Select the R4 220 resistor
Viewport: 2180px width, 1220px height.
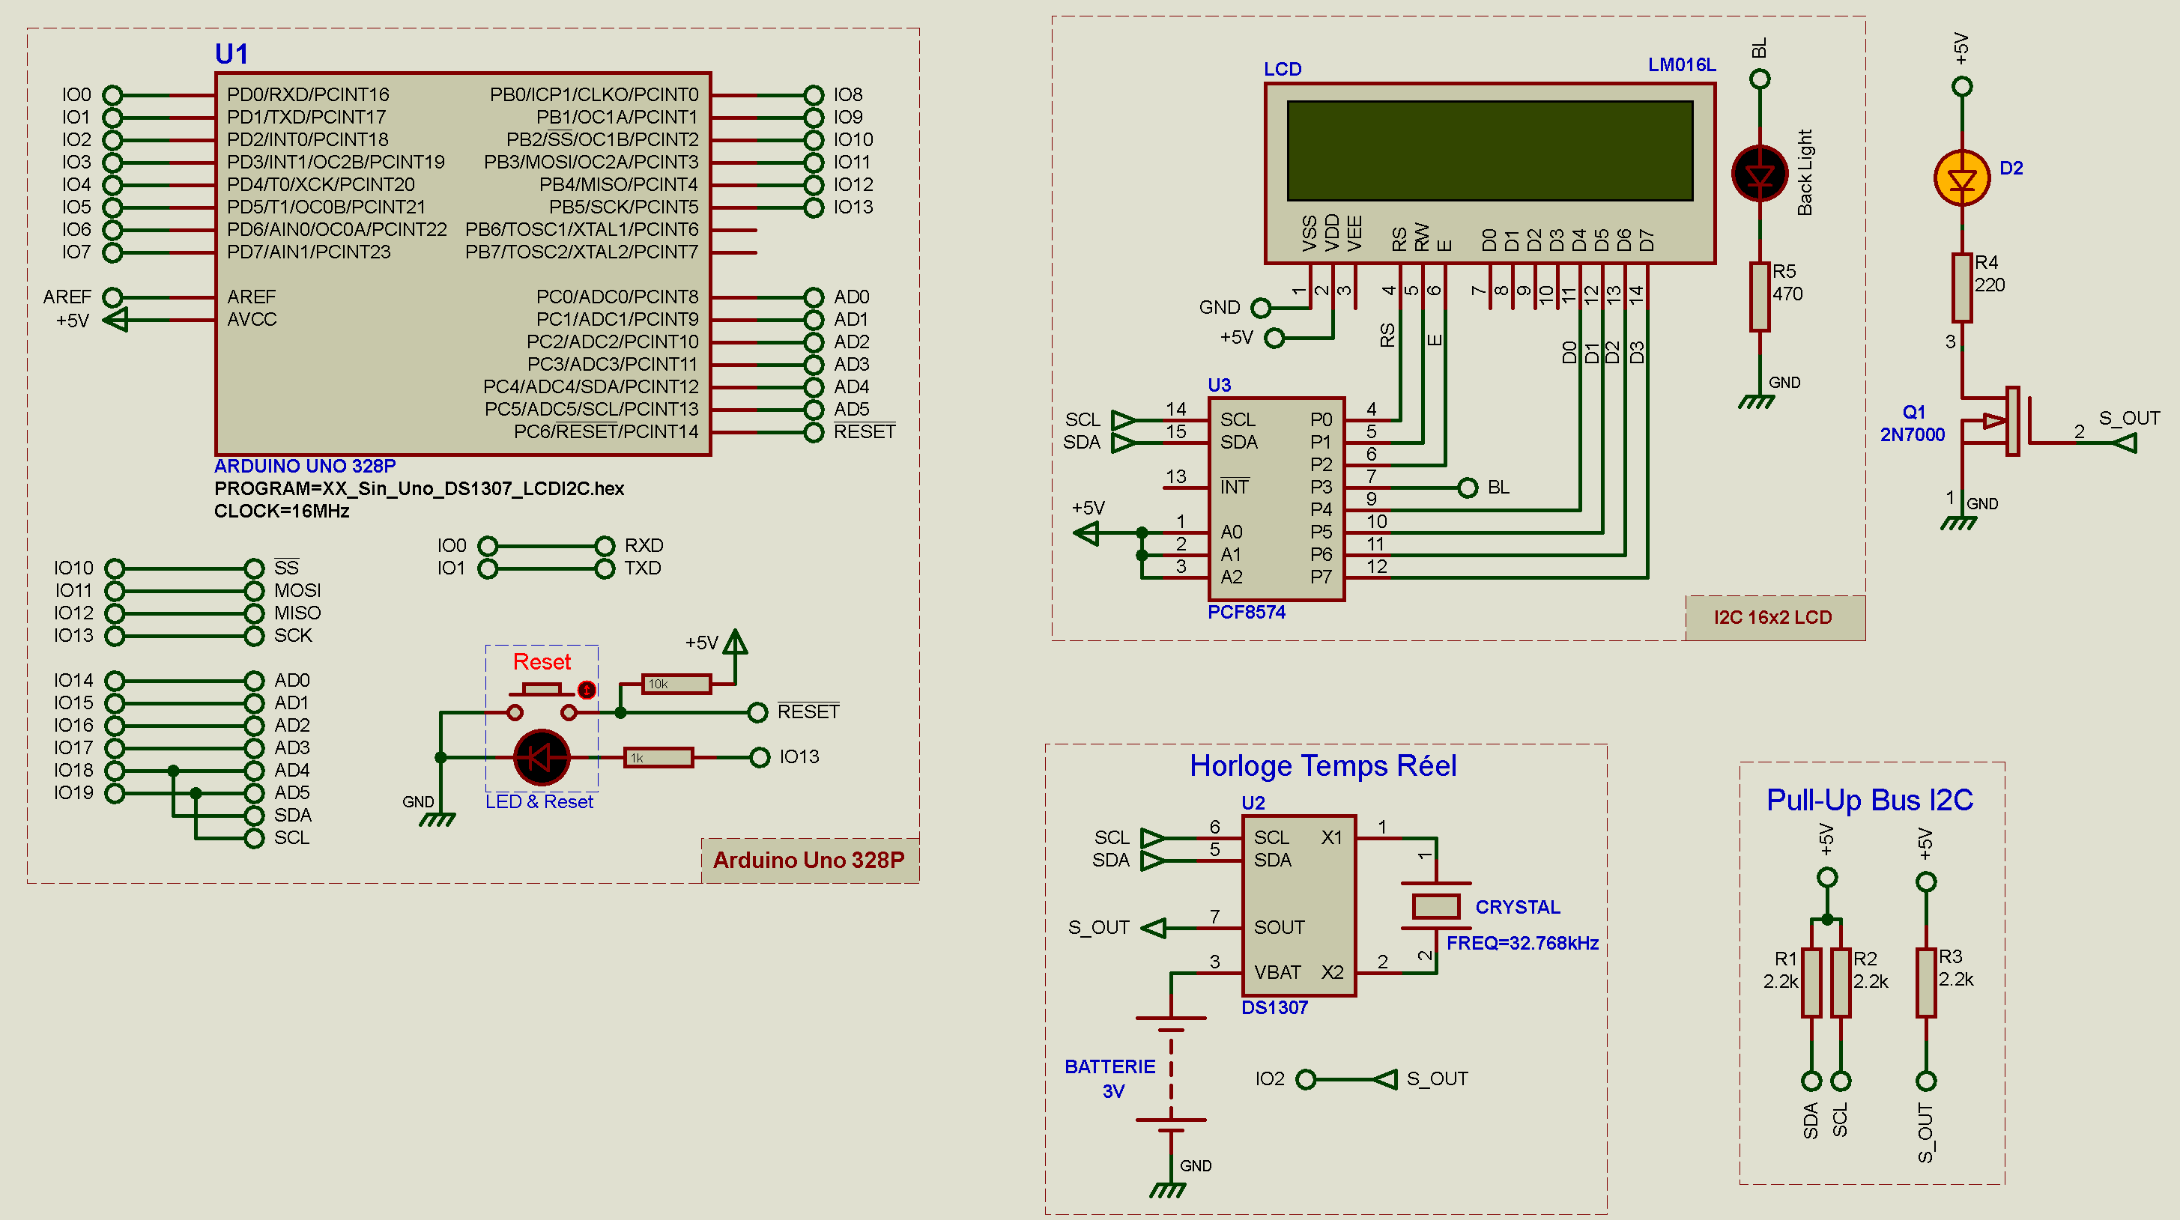pos(1962,288)
